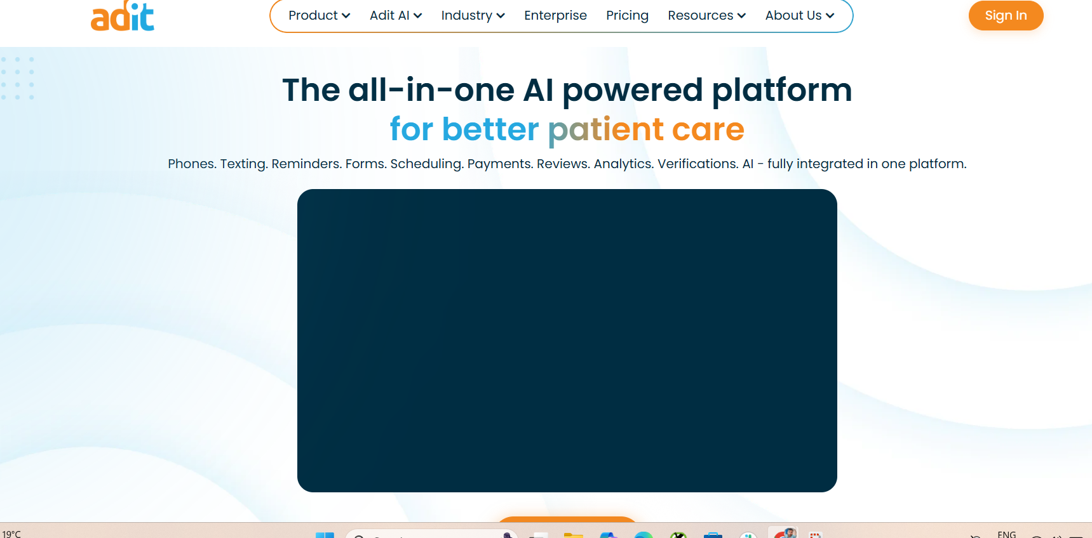Open the Resources dropdown menu
This screenshot has width=1092, height=538.
[706, 15]
